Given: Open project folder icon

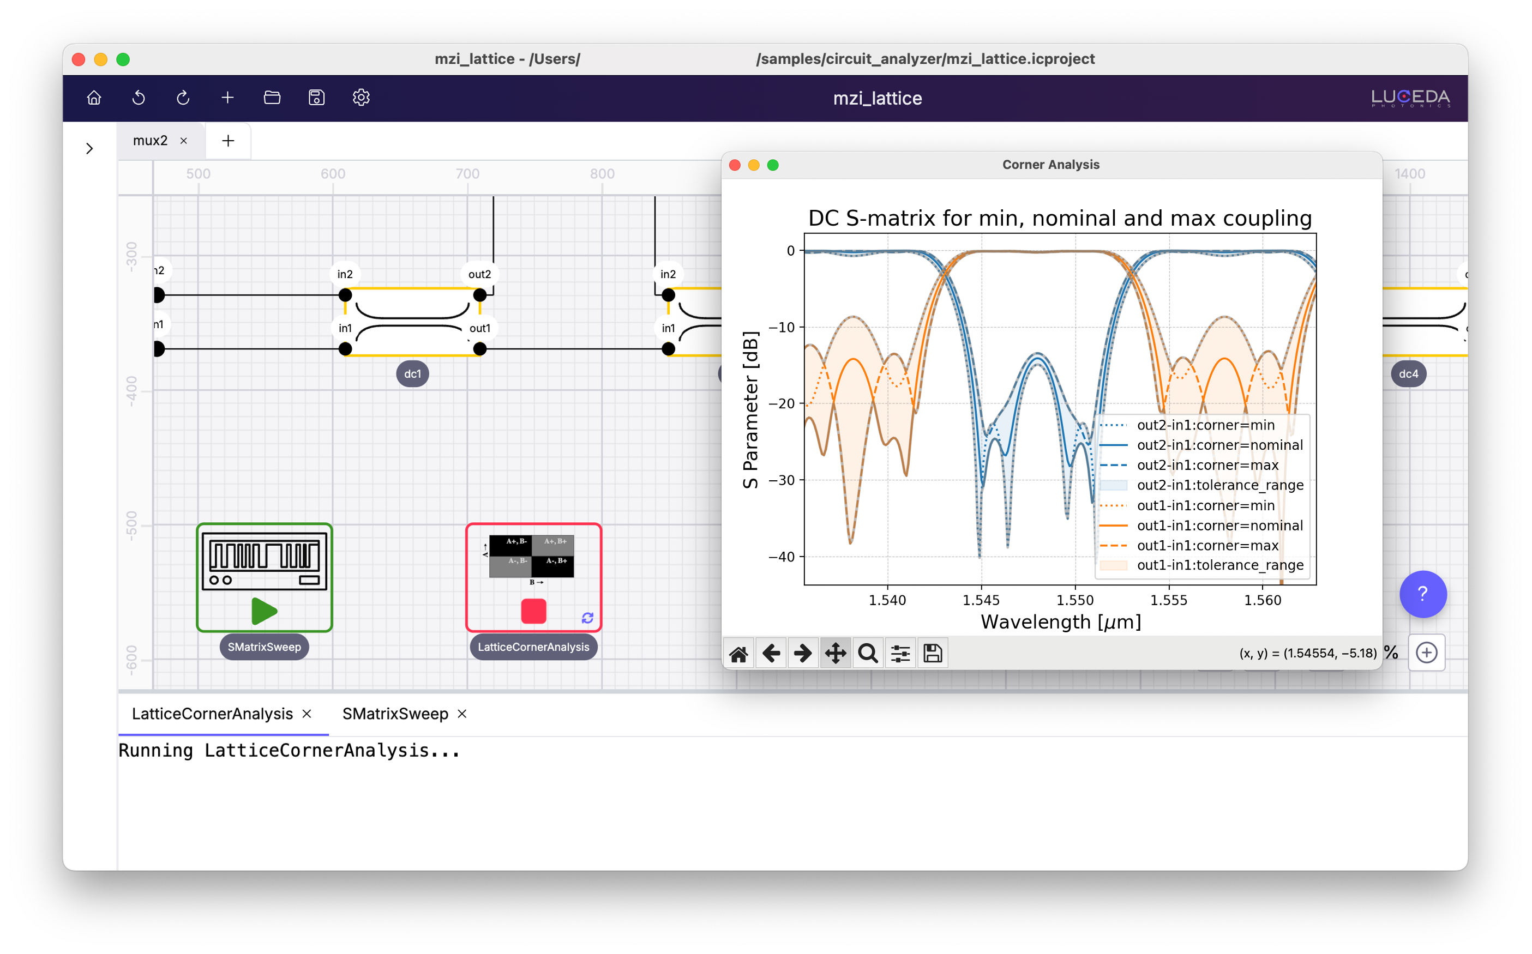Looking at the screenshot, I should click(x=272, y=98).
